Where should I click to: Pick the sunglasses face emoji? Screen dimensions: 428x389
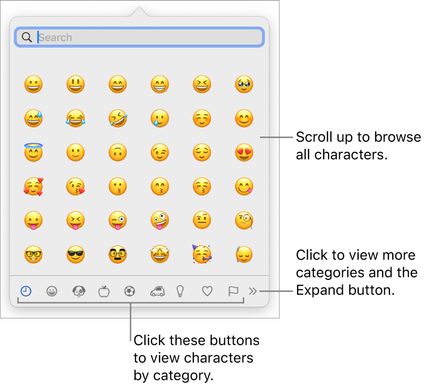coord(75,254)
